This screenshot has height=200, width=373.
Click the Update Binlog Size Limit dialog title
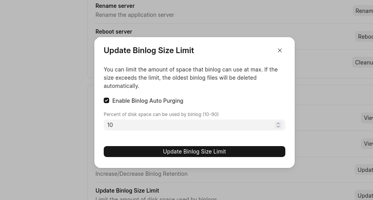(x=149, y=50)
